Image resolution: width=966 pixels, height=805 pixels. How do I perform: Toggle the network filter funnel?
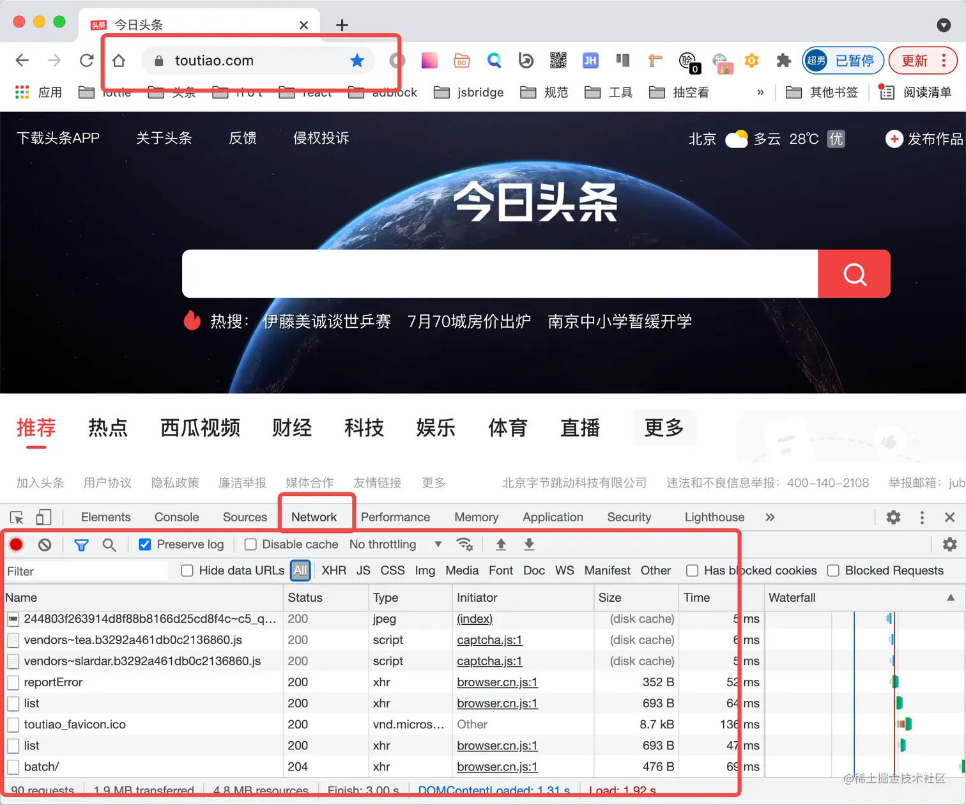[81, 544]
